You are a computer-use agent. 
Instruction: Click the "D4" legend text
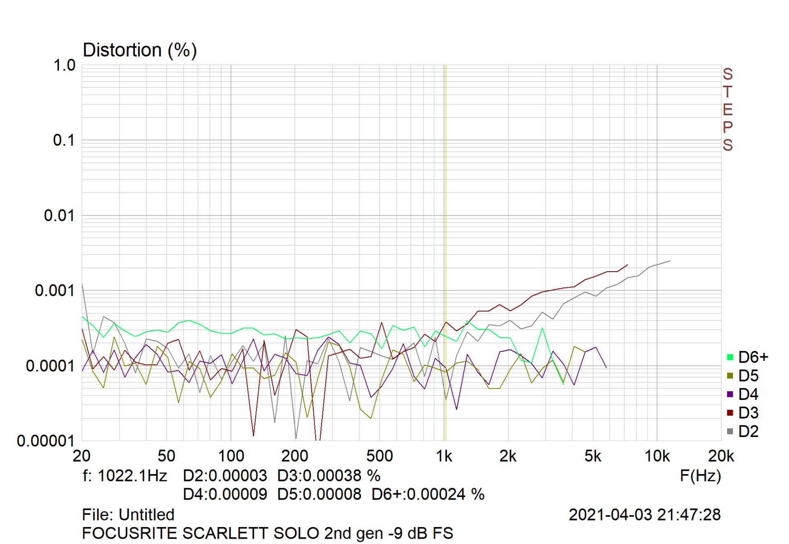coord(748,394)
